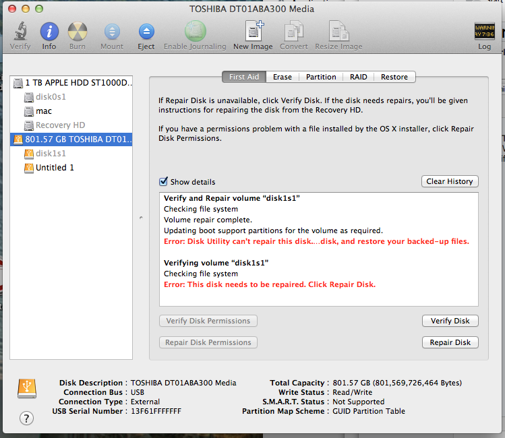Open the Info toolbar icon

[x=49, y=32]
